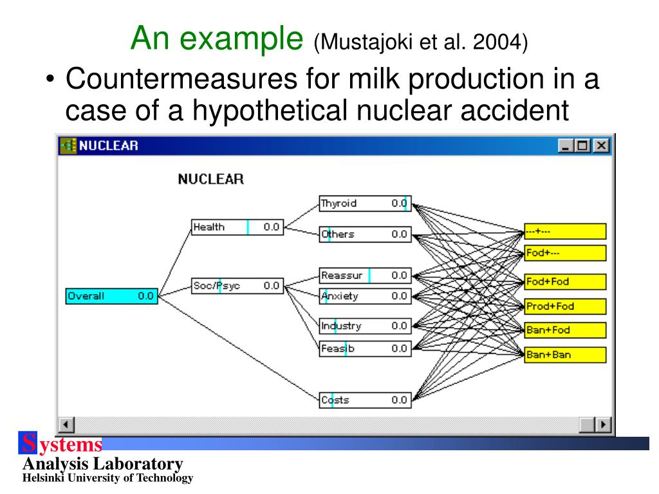Select the Fod+Fod alternative box
The height and width of the screenshot is (494, 659).
coord(565,282)
